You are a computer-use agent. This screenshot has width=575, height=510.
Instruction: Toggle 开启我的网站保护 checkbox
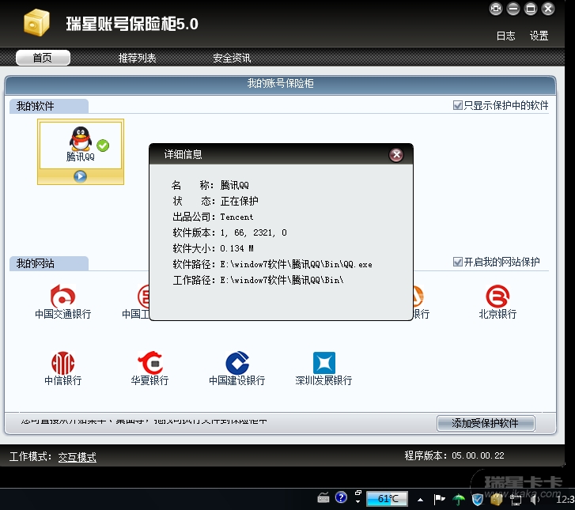pos(457,262)
